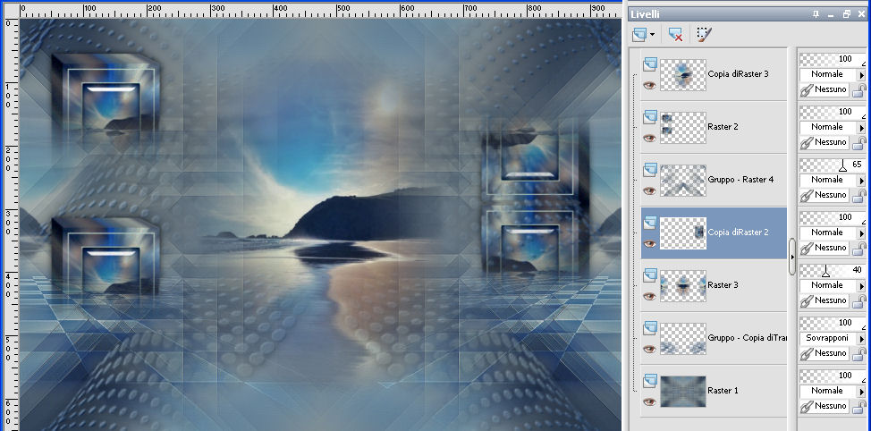
Task: Select the Raster 2 layer thumbnail
Action: (682, 128)
